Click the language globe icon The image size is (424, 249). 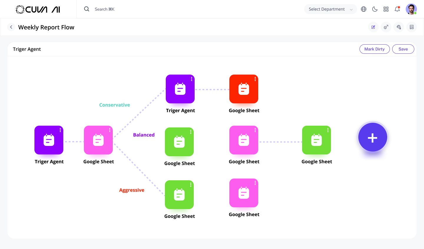[x=363, y=9]
